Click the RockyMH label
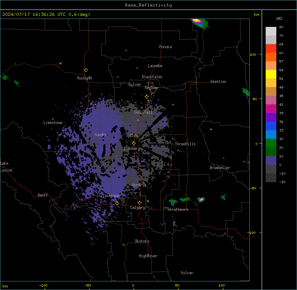The image size is (297, 290). 84,78
